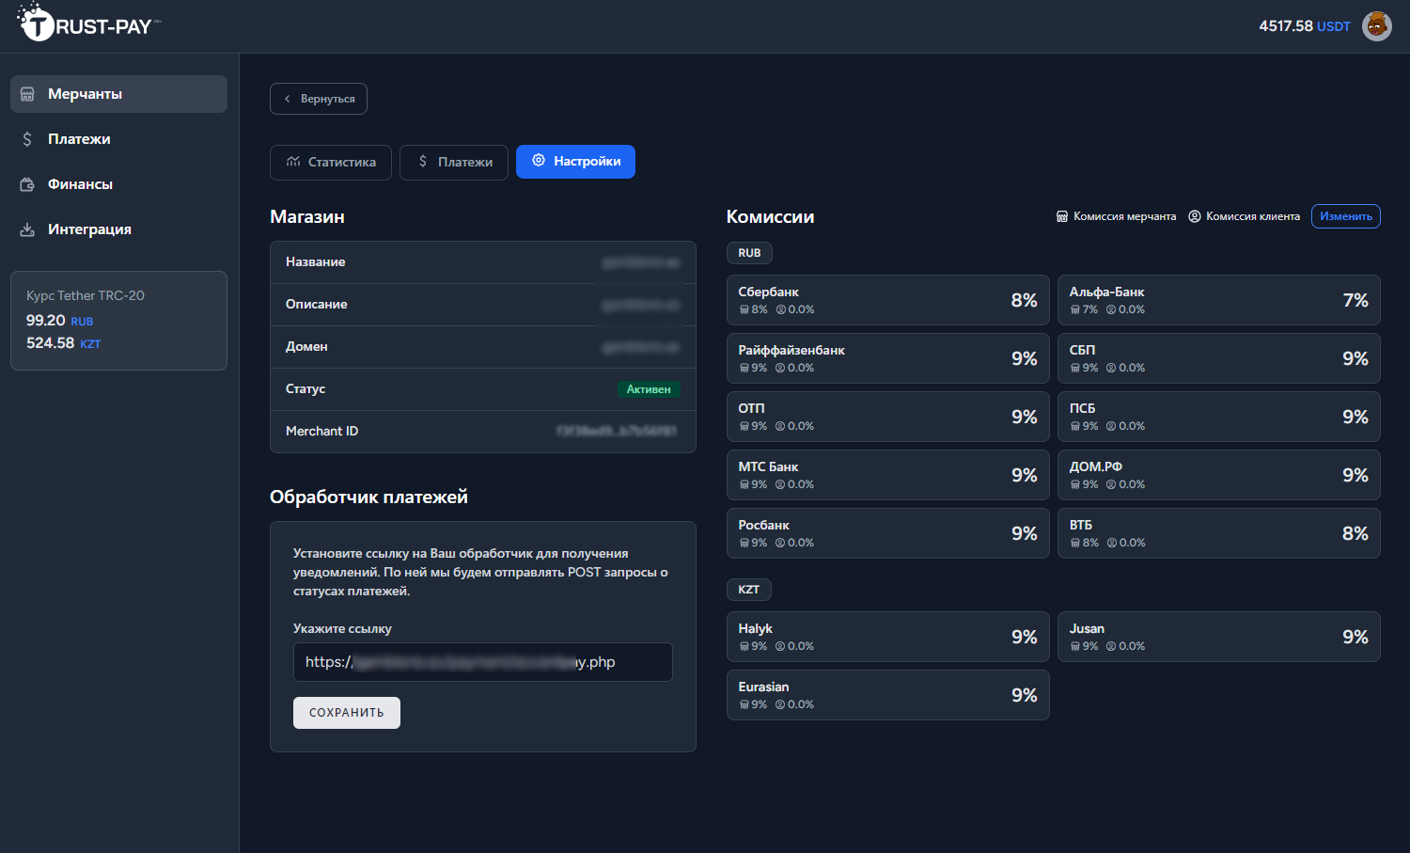Viewport: 1410px width, 853px height.
Task: Click merchant fee icon under ОТП
Action: [x=744, y=426]
